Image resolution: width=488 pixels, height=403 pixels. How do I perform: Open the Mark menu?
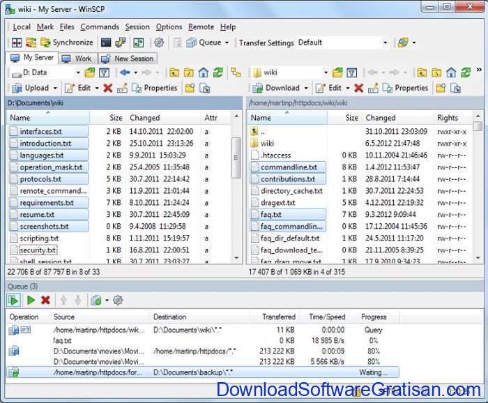(x=45, y=27)
